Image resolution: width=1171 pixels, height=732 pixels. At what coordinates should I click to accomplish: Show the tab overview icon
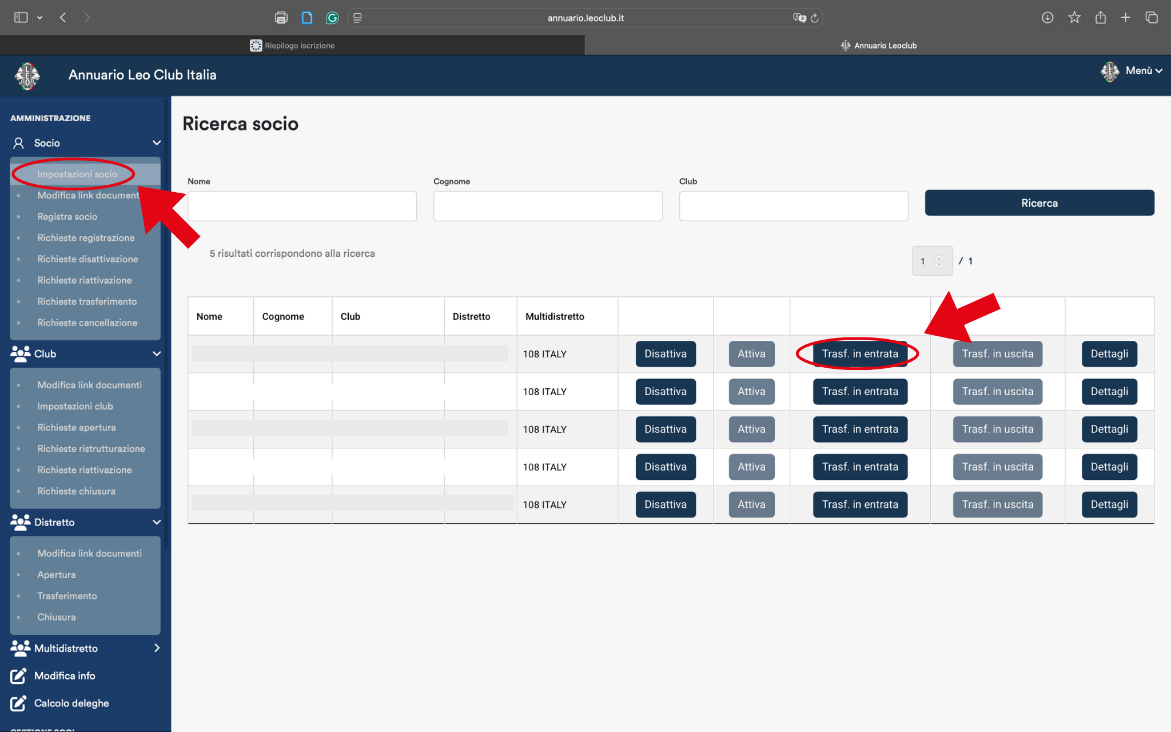[1152, 18]
